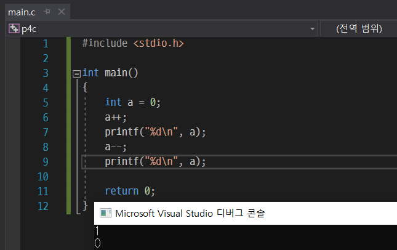The height and width of the screenshot is (250, 397).
Task: Click console output value 0
Action: [x=97, y=243]
